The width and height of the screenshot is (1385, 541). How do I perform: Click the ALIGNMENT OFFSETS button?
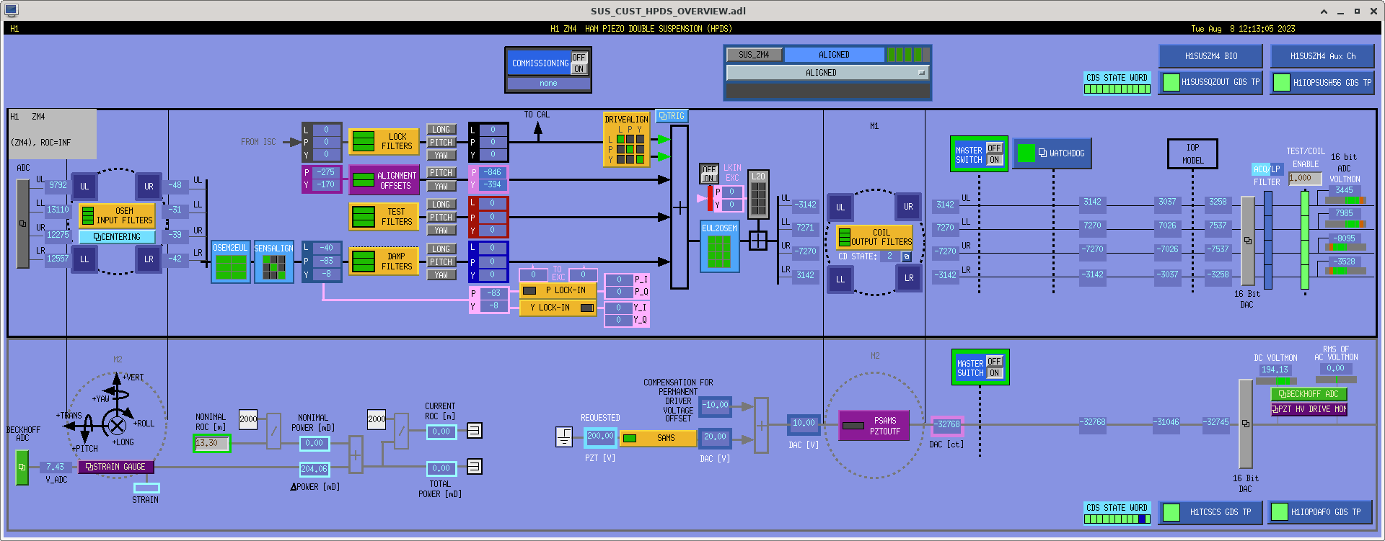(384, 180)
